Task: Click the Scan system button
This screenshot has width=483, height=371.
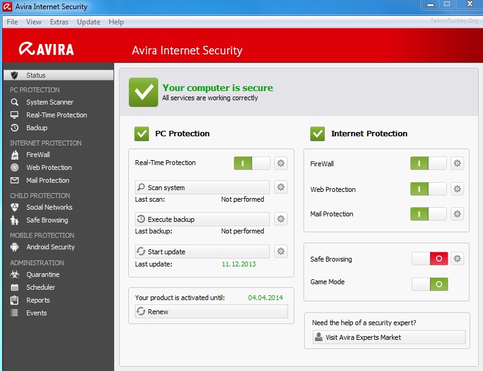Action: (x=202, y=187)
